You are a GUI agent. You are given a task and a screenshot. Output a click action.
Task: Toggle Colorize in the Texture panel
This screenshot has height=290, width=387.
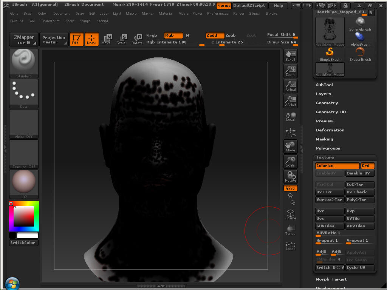[x=337, y=166]
